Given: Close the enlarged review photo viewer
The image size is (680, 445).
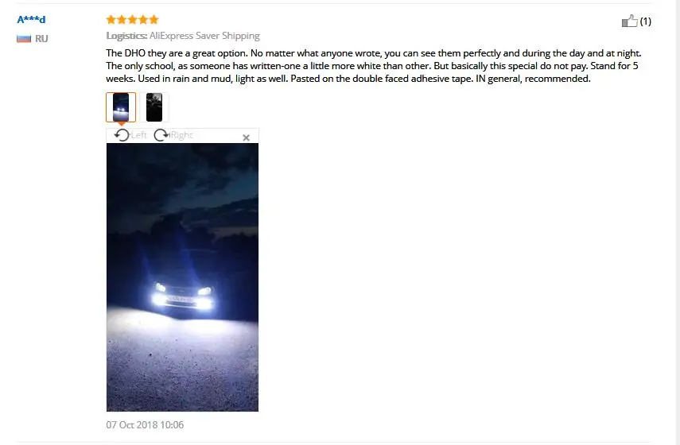Looking at the screenshot, I should (246, 137).
